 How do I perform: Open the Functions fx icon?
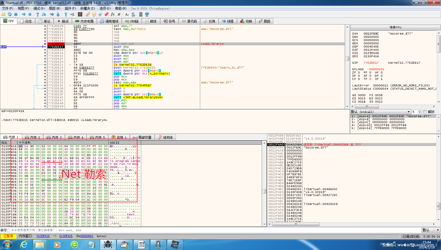(x=113, y=14)
